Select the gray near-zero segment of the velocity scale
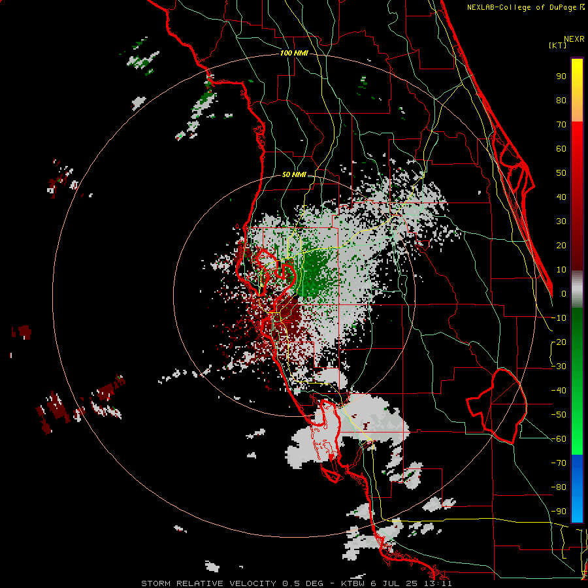 [577, 289]
